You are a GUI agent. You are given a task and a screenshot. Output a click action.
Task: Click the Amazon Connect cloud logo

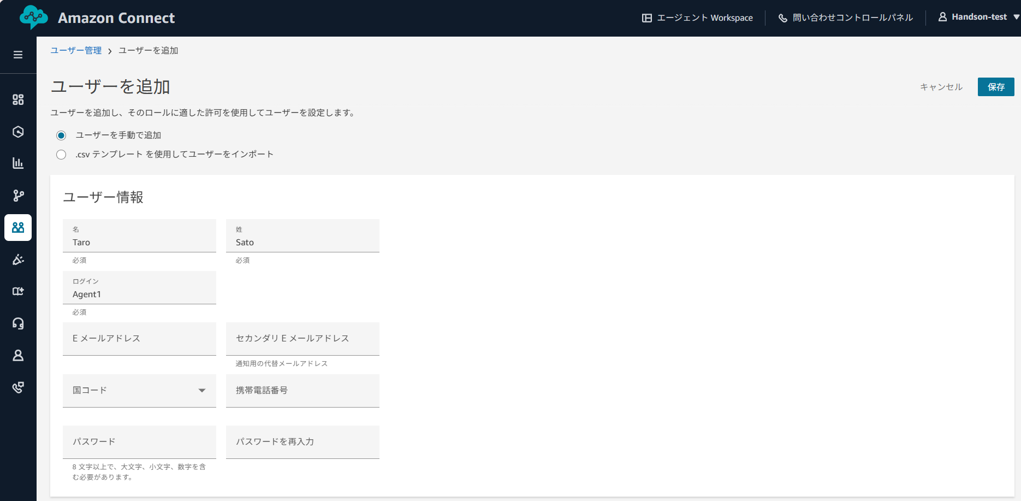click(34, 17)
